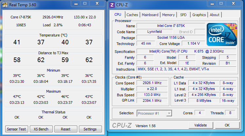The height and width of the screenshot is (136, 245).
Task: Click the QPI Link value 2394.1 MHz
Action: point(152,101)
